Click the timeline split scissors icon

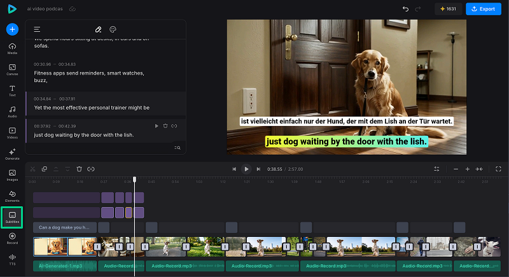tap(33, 169)
